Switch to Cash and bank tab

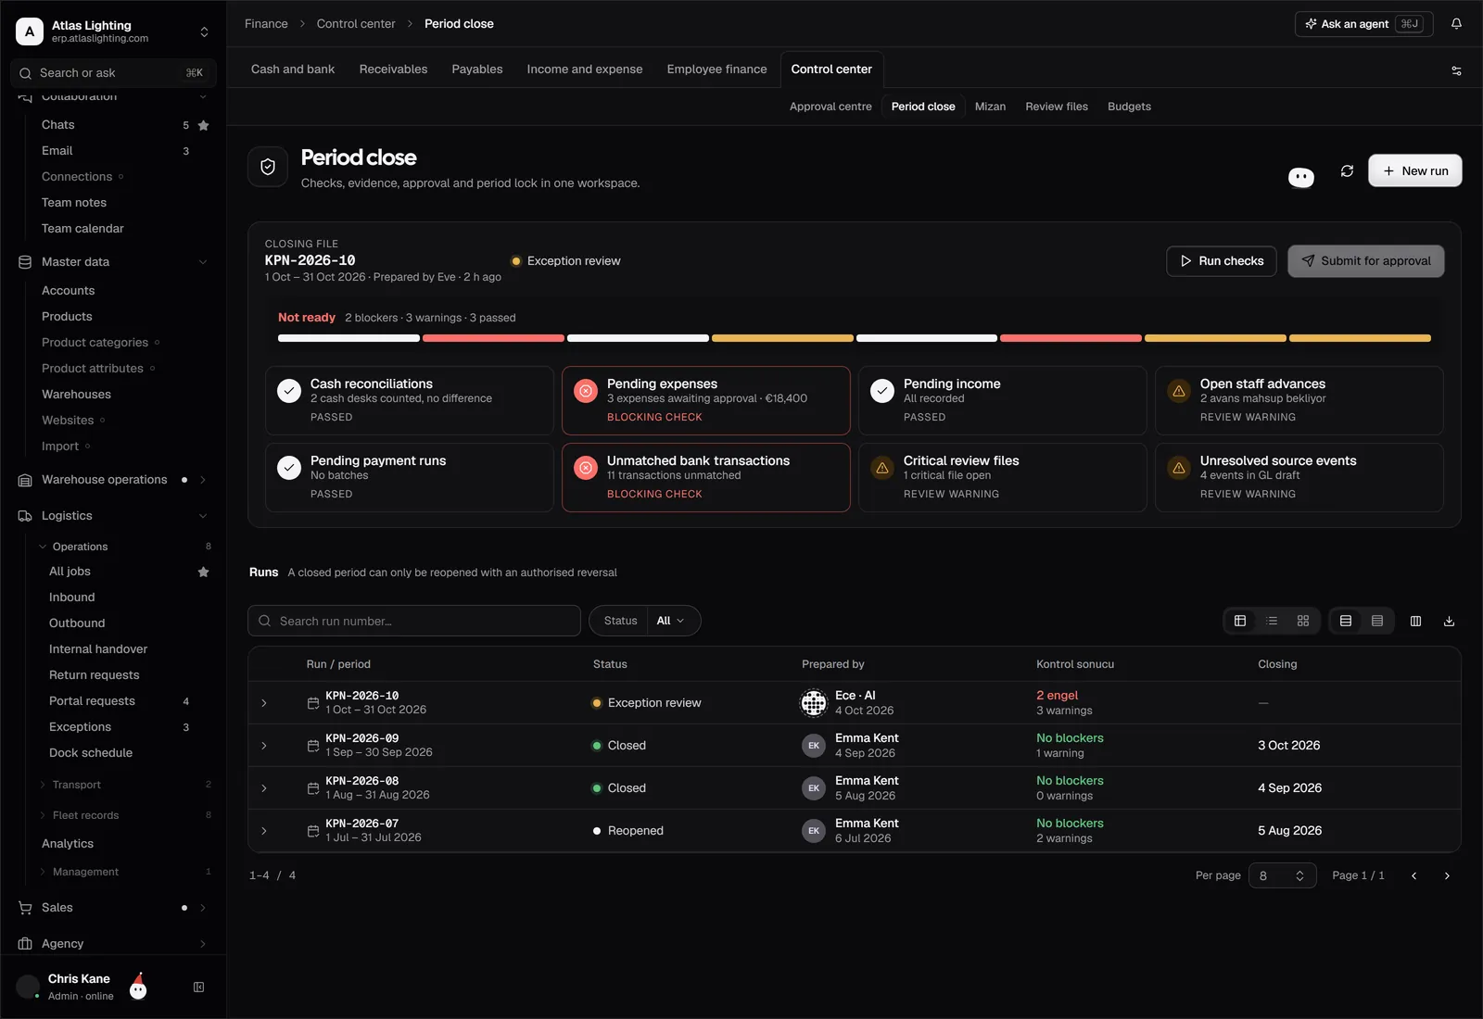pyautogui.click(x=293, y=69)
